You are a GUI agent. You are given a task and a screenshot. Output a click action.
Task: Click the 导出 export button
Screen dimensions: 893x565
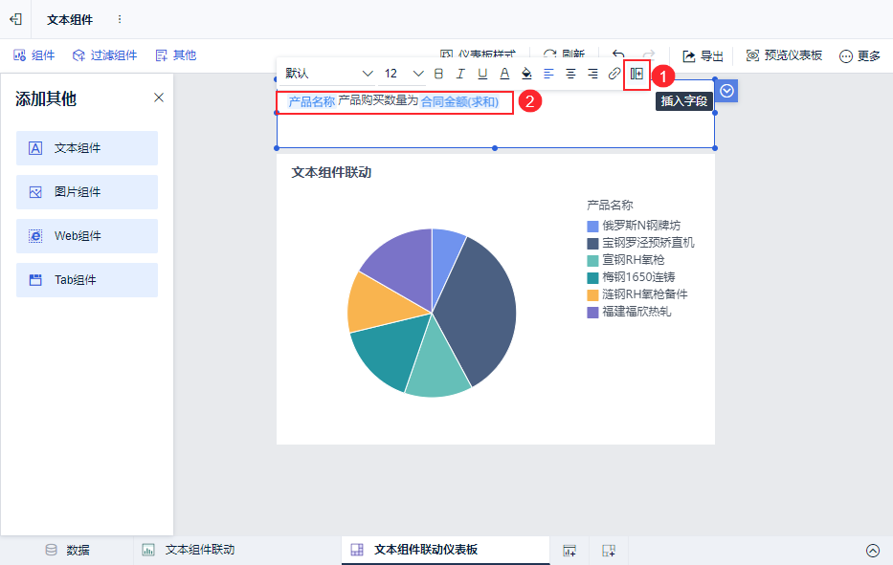point(703,55)
